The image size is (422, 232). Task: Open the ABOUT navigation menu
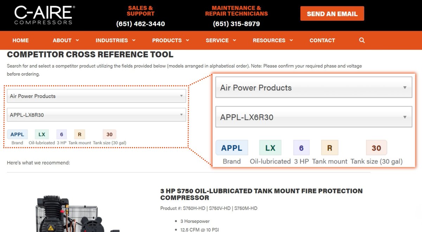click(x=66, y=40)
